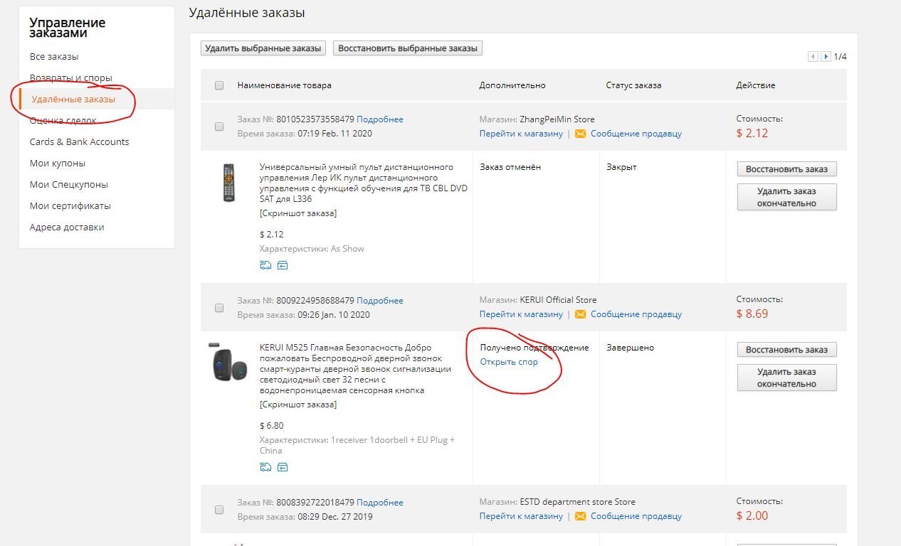Toggle the select-all orders checkbox in header
The height and width of the screenshot is (546, 901).
click(219, 85)
